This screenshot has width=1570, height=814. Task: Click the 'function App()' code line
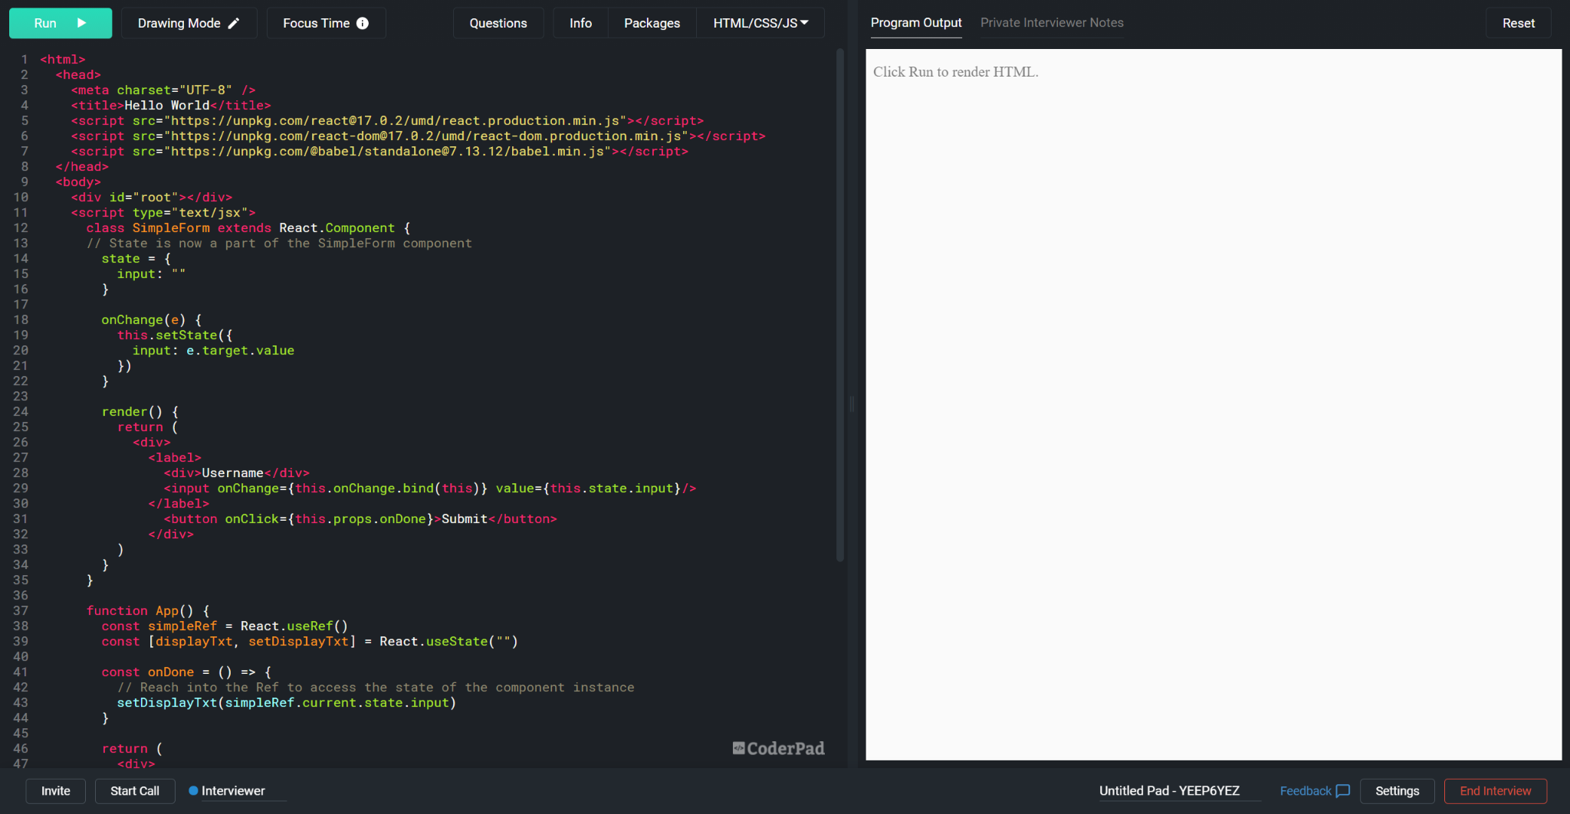point(148,611)
